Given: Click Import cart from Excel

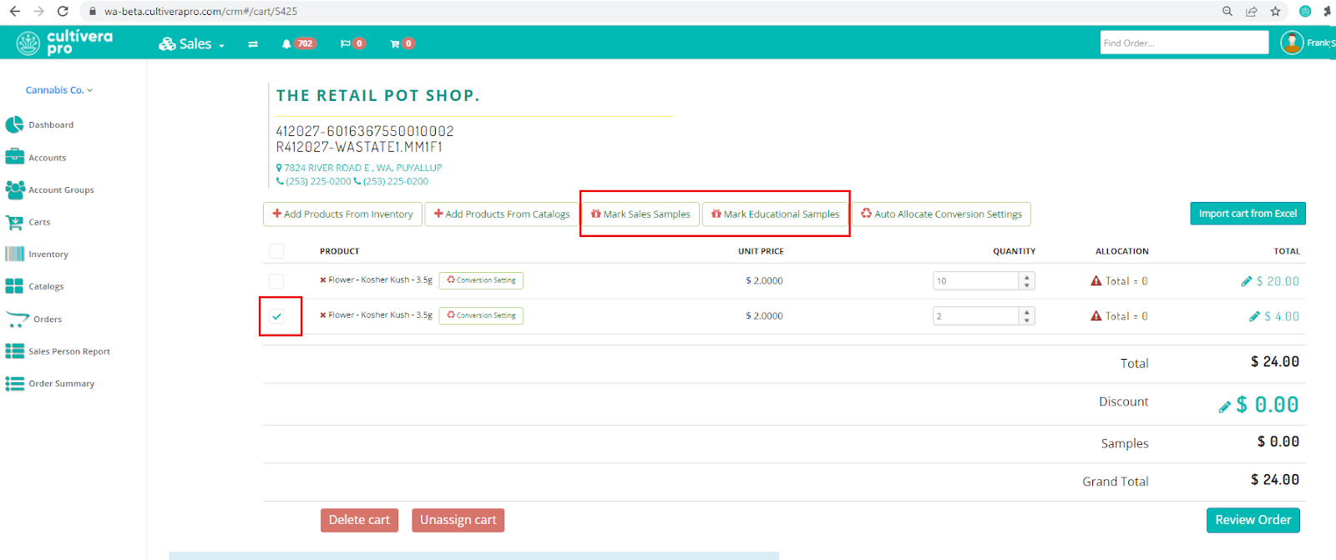Looking at the screenshot, I should coord(1247,214).
